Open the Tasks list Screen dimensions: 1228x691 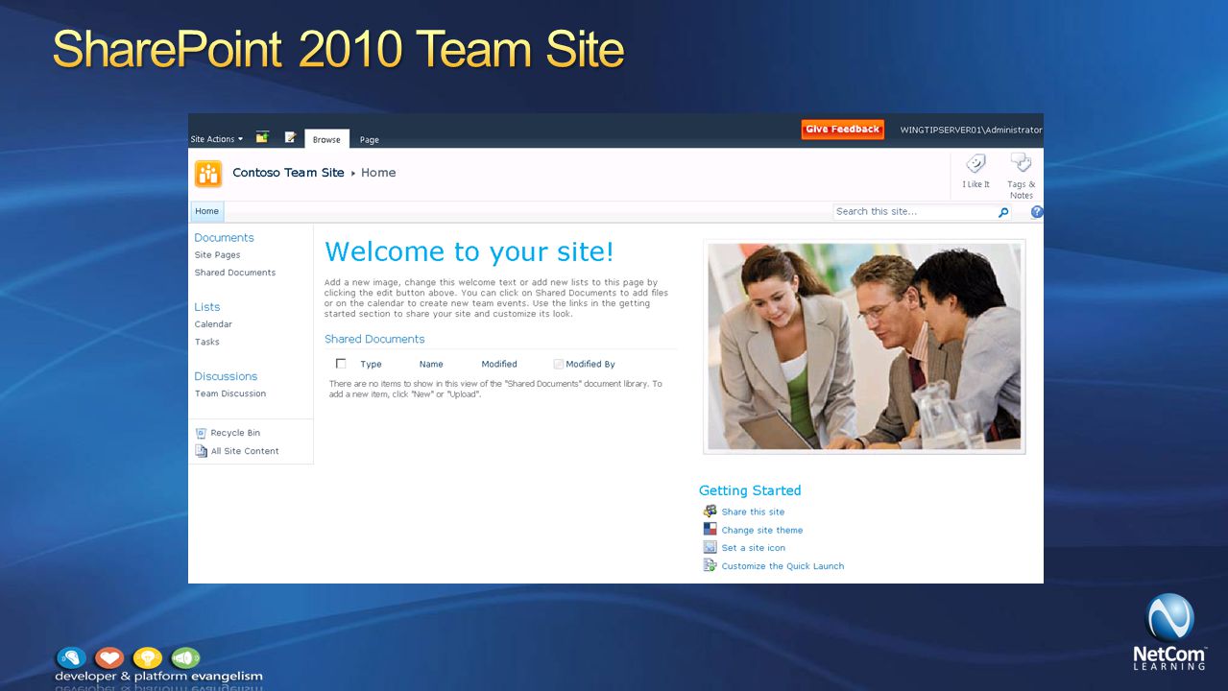tap(206, 342)
